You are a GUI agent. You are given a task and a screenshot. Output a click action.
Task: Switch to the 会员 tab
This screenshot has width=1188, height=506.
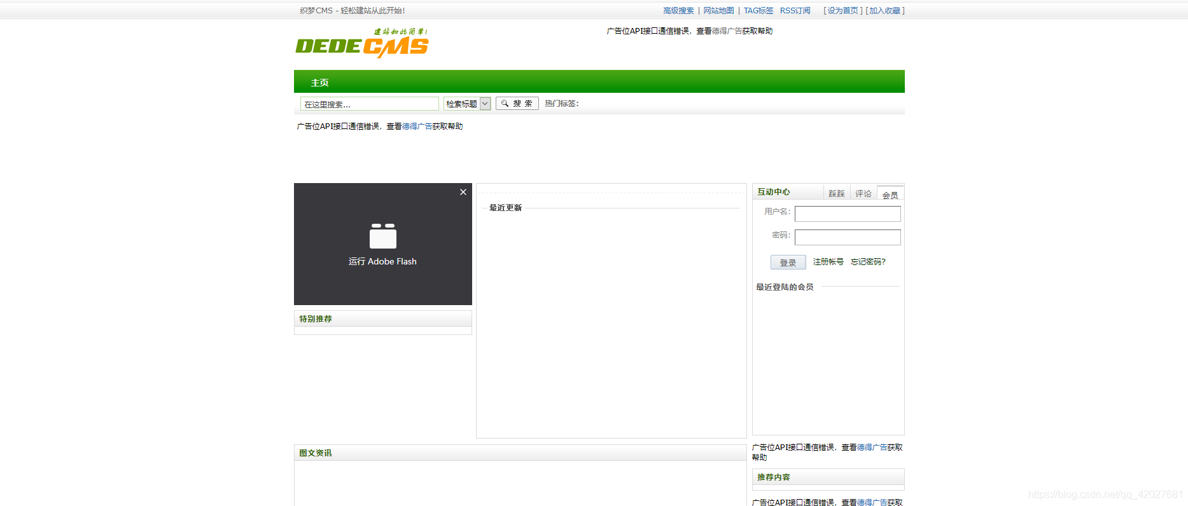890,195
